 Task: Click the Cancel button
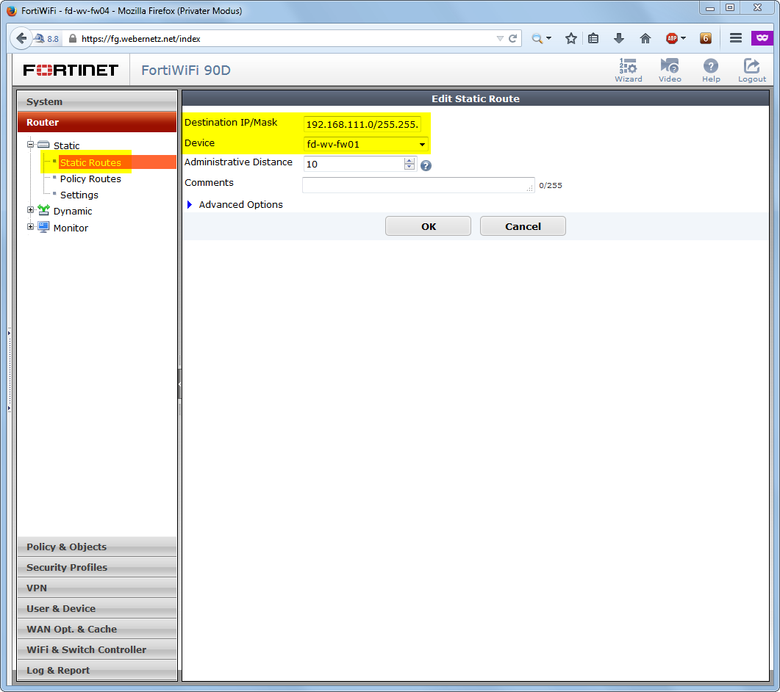pyautogui.click(x=523, y=226)
